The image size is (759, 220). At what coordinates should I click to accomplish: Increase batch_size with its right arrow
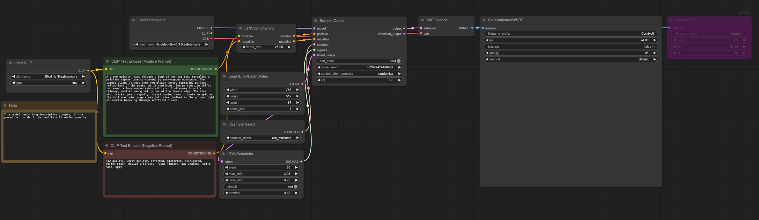(297, 109)
